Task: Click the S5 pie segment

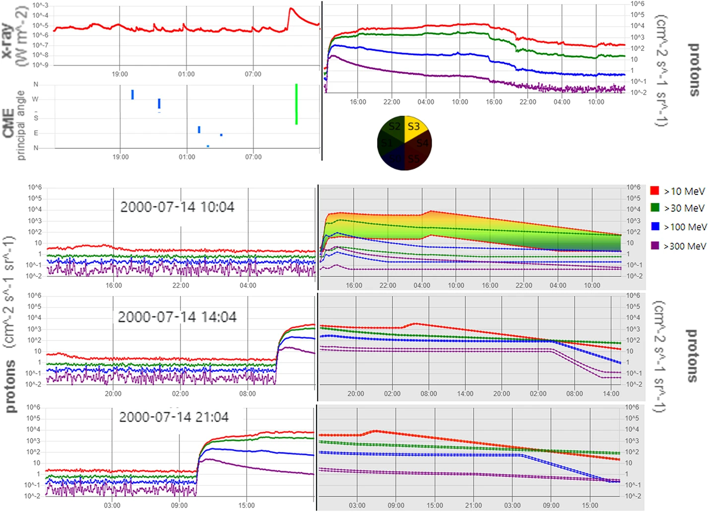Action: 413,160
